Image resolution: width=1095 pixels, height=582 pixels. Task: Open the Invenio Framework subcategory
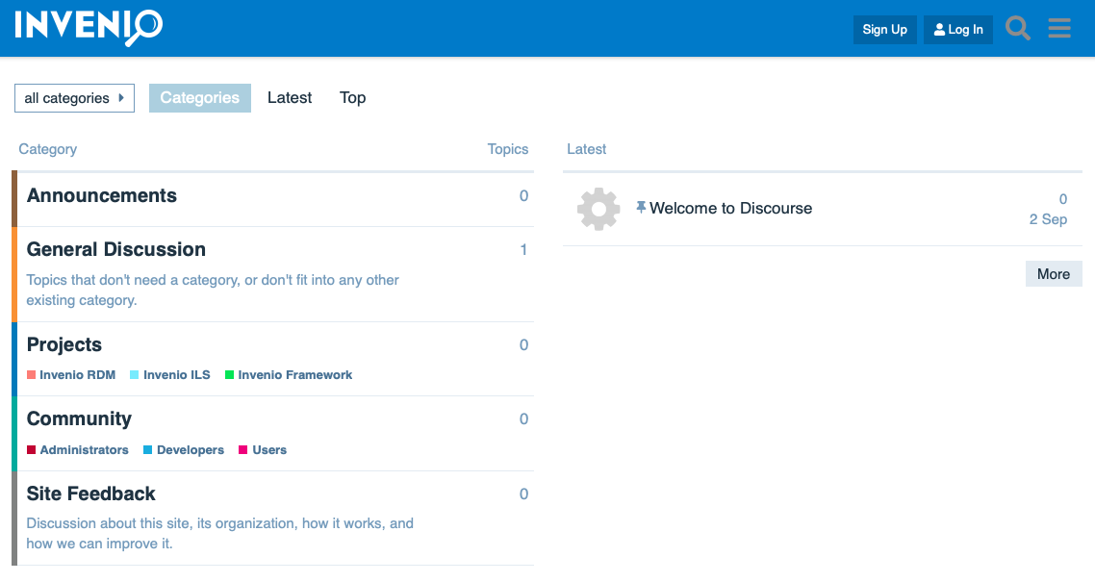(294, 375)
